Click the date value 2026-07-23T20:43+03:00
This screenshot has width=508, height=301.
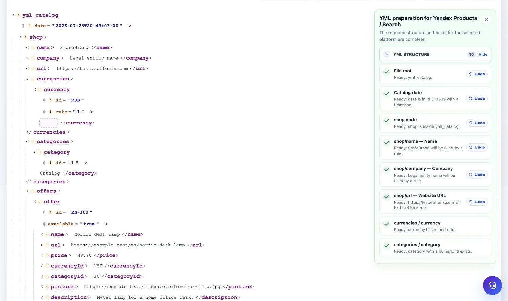click(87, 26)
